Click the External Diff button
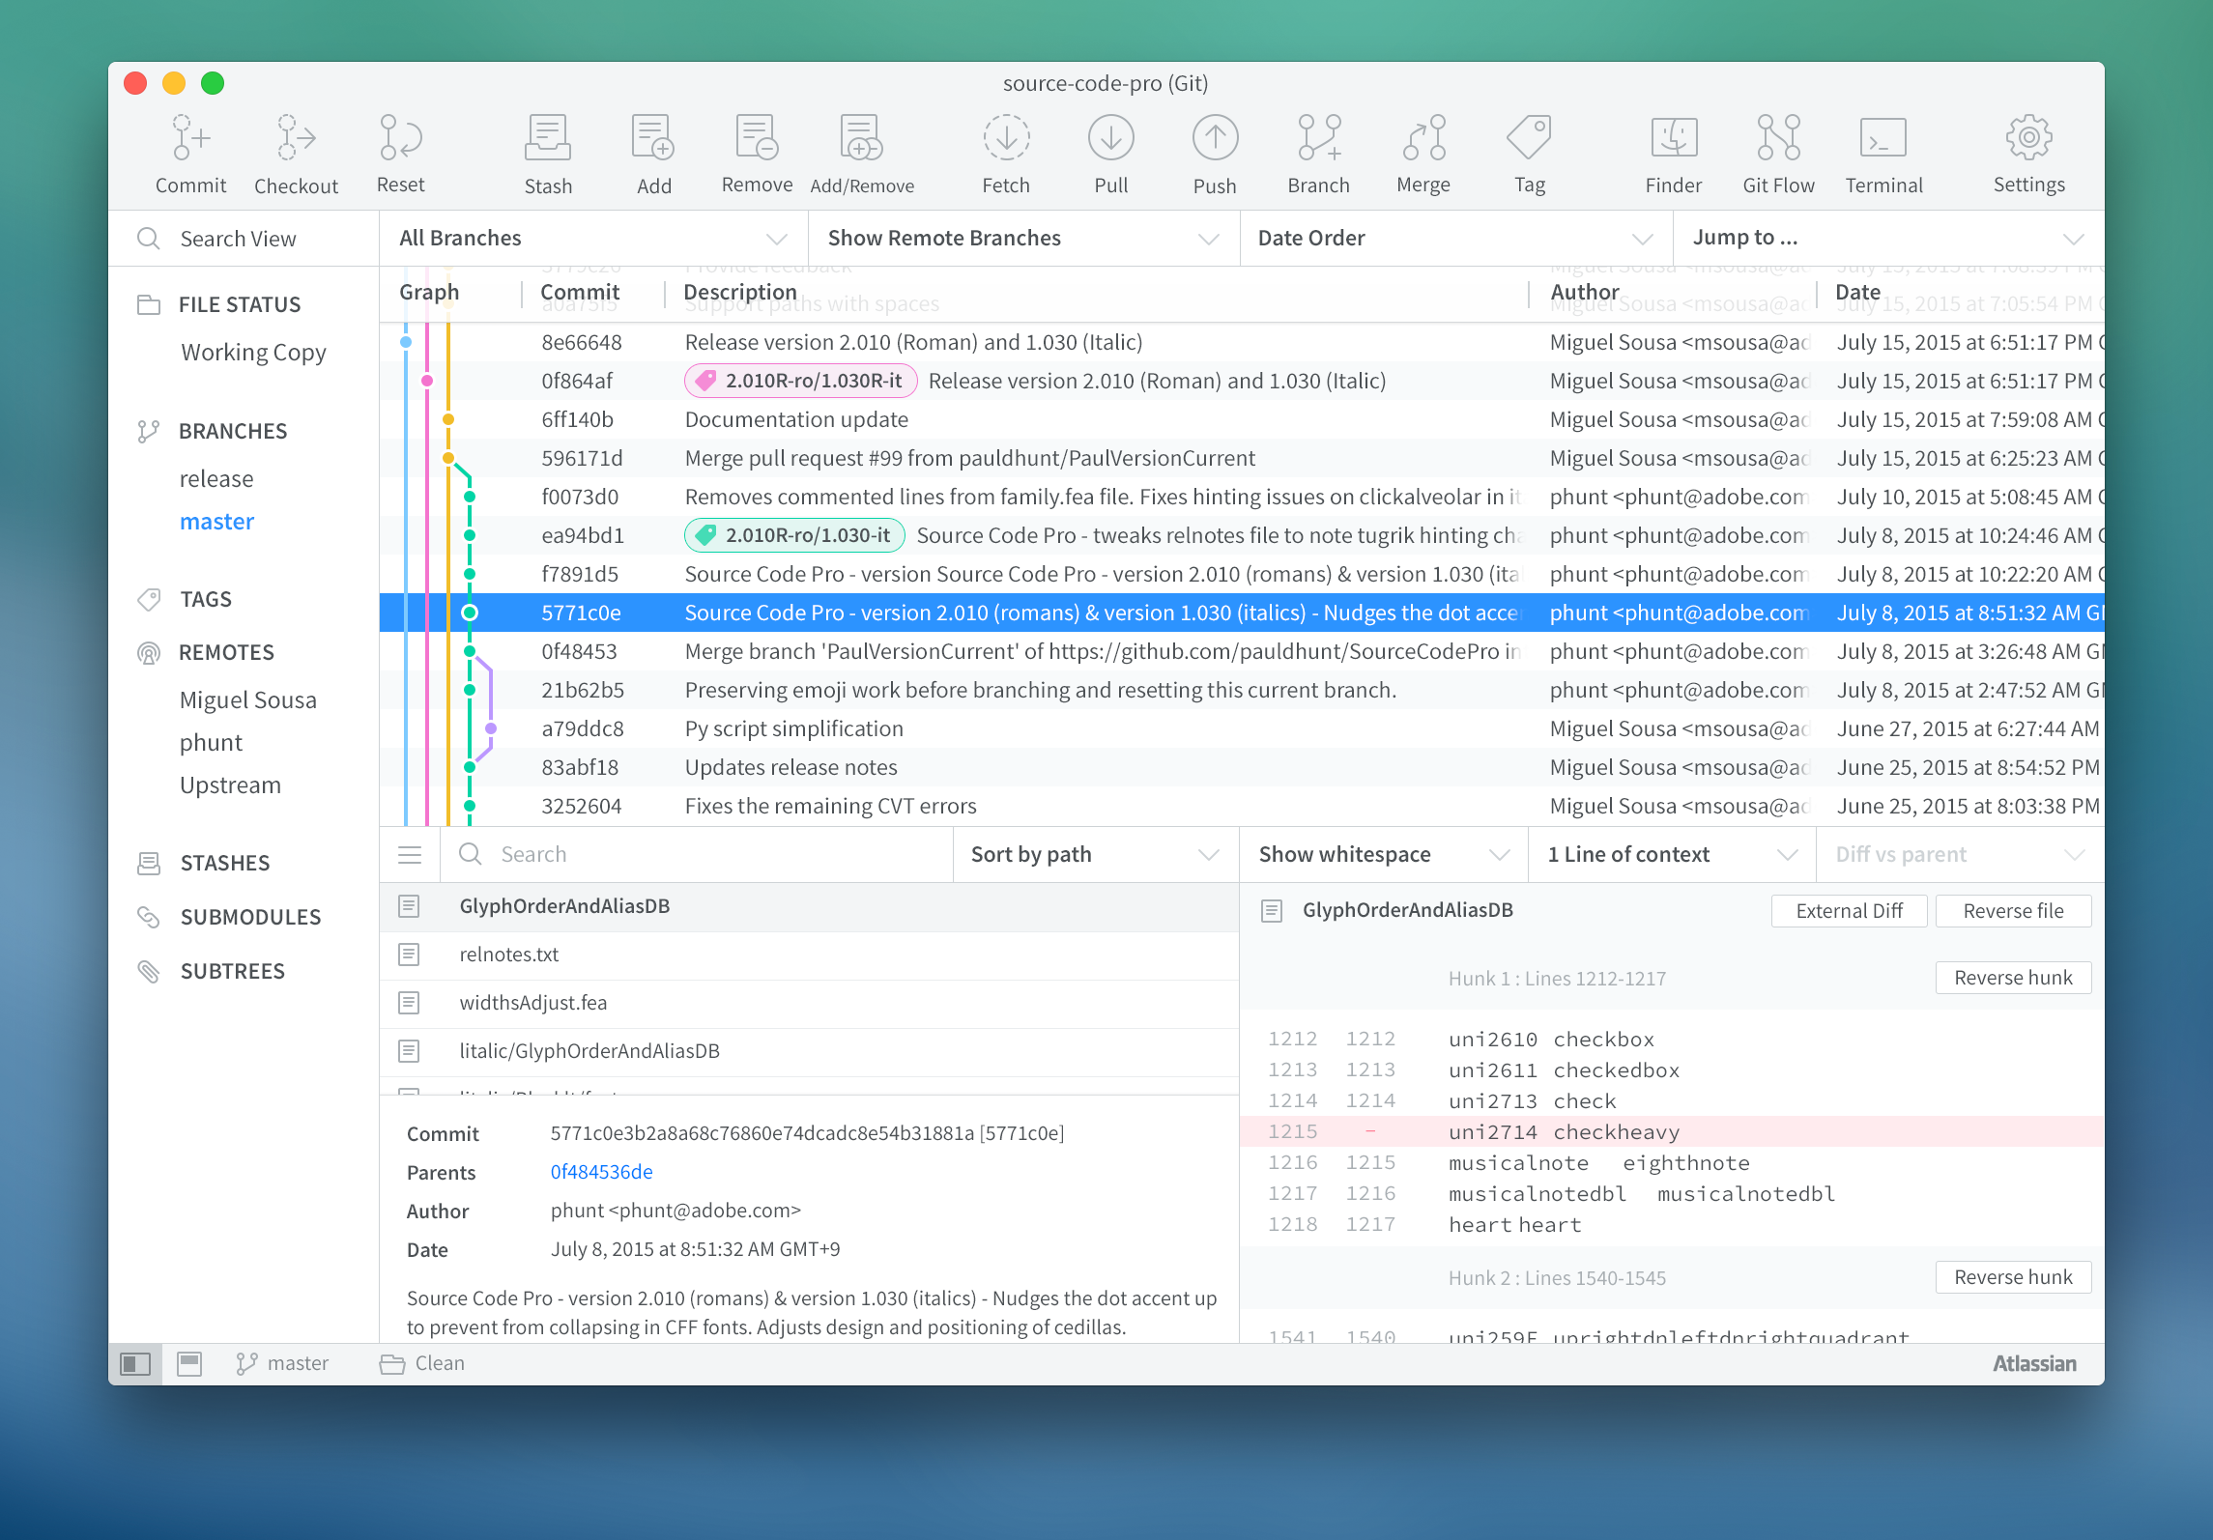2213x1540 pixels. 1849,911
